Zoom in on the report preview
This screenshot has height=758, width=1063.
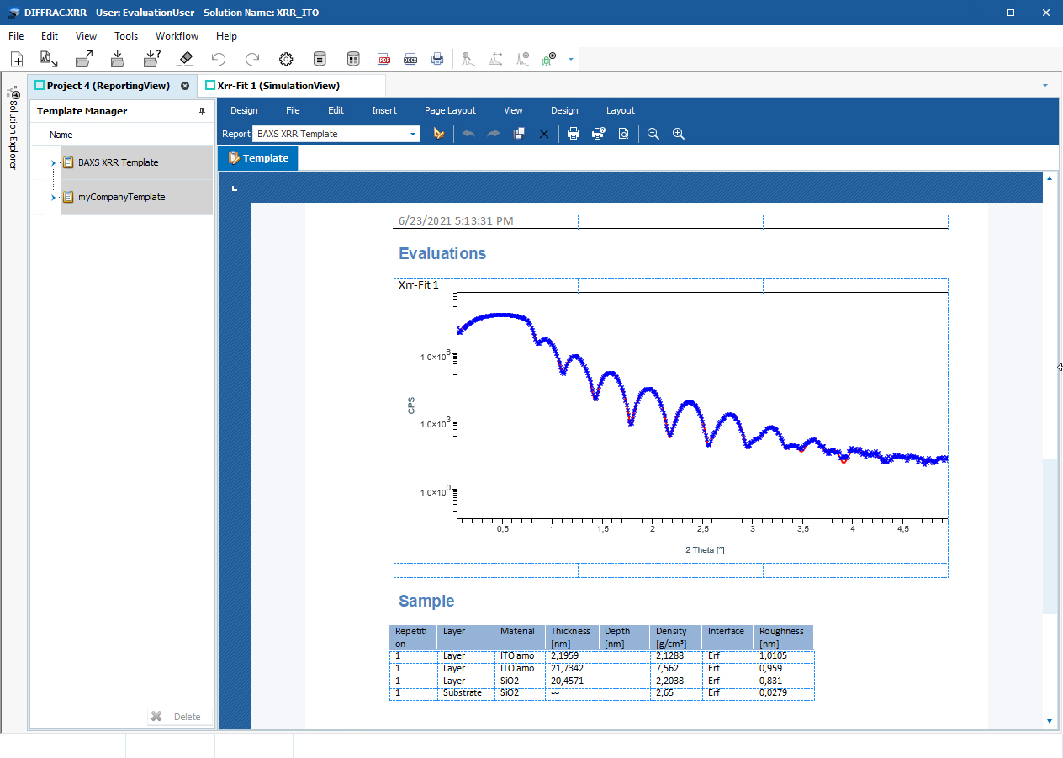[x=679, y=134]
